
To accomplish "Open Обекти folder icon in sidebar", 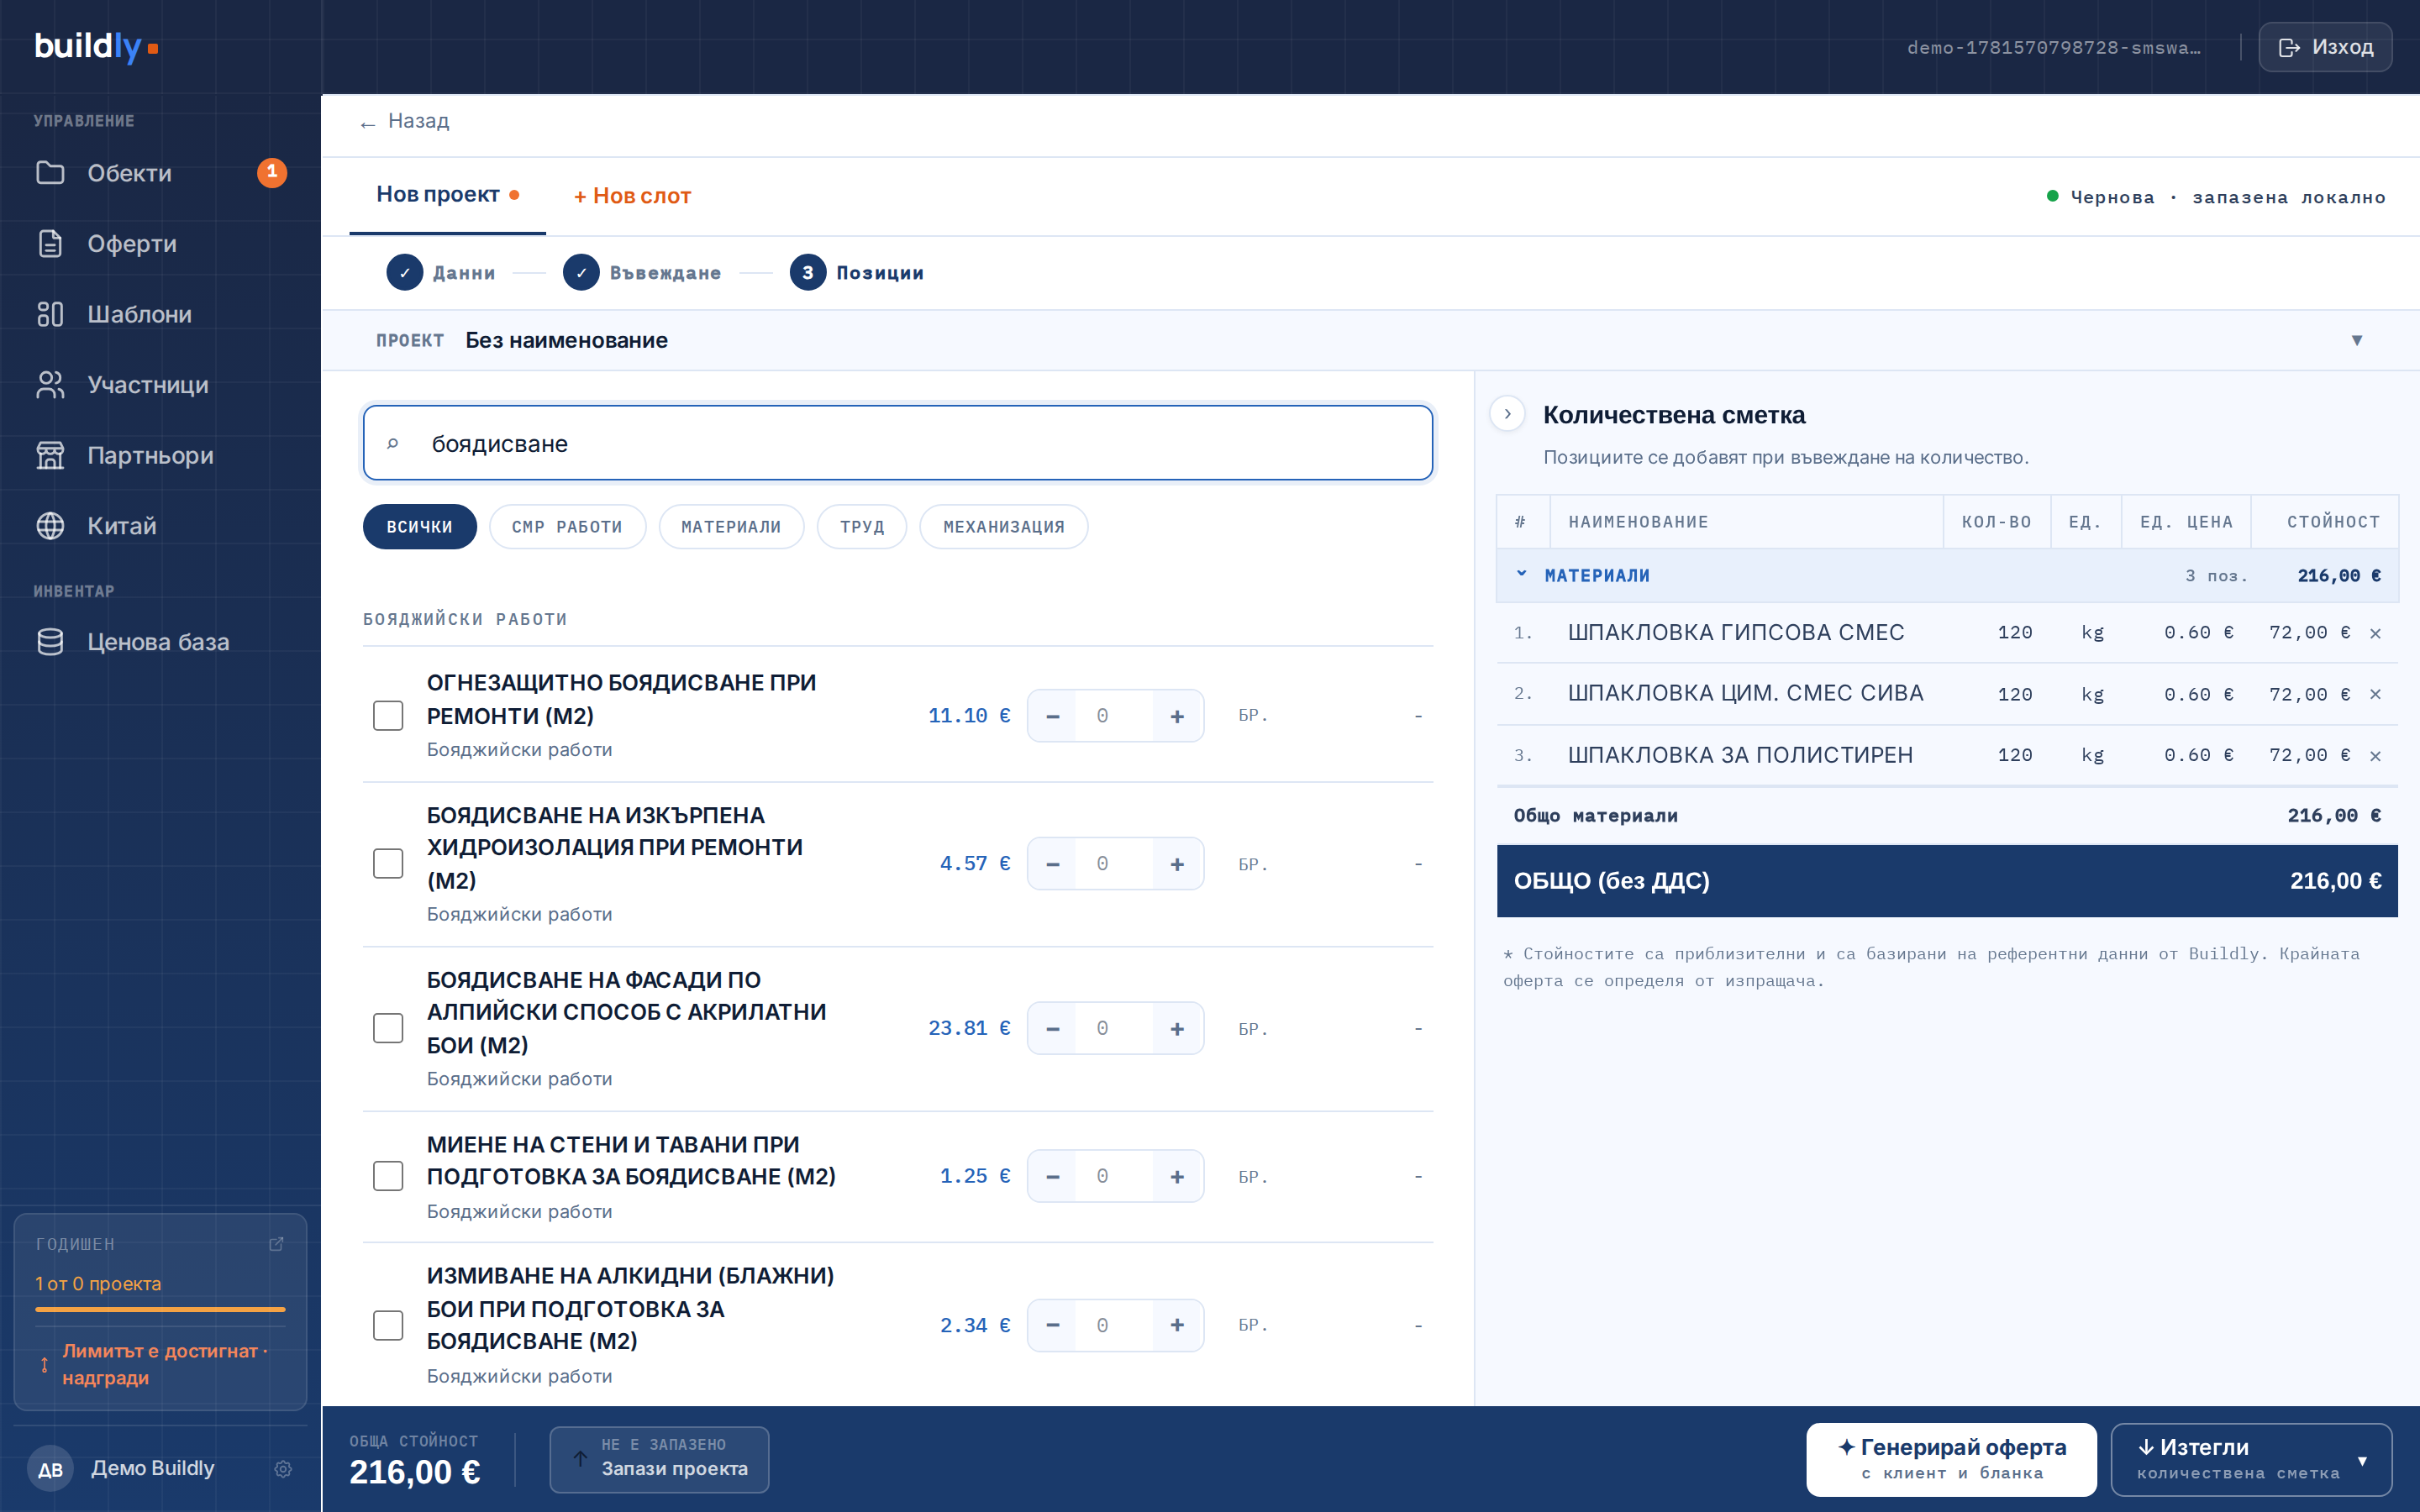I will (50, 173).
